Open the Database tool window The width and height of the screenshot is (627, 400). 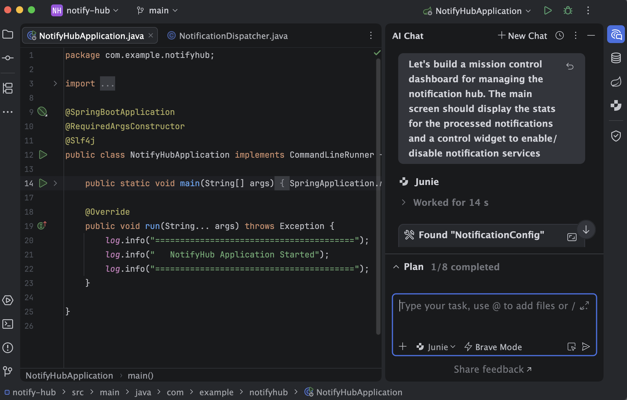(616, 58)
